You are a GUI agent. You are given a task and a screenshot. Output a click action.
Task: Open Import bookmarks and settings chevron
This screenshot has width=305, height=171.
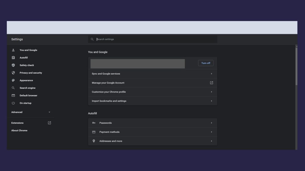tap(211, 101)
